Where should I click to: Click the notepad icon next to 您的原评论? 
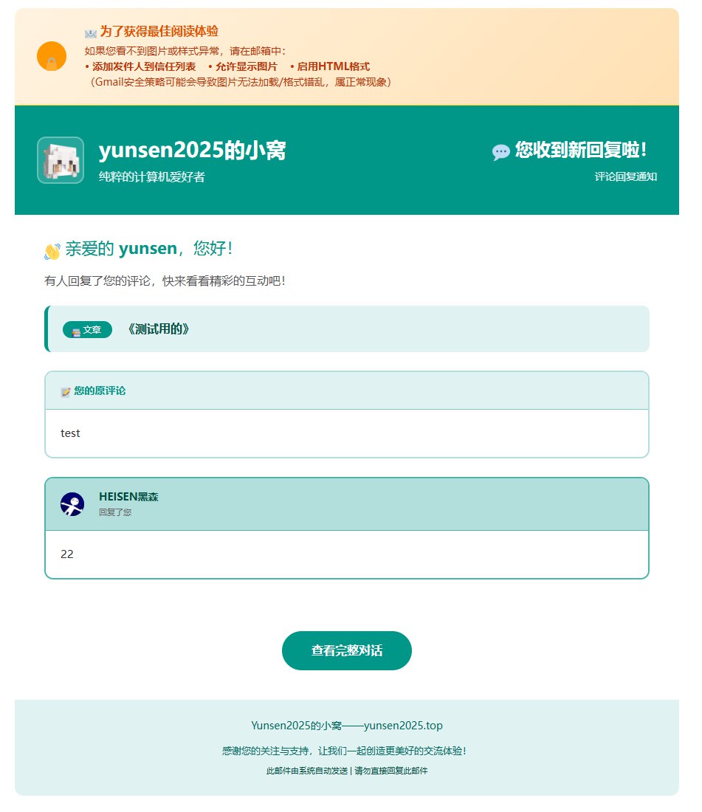65,392
